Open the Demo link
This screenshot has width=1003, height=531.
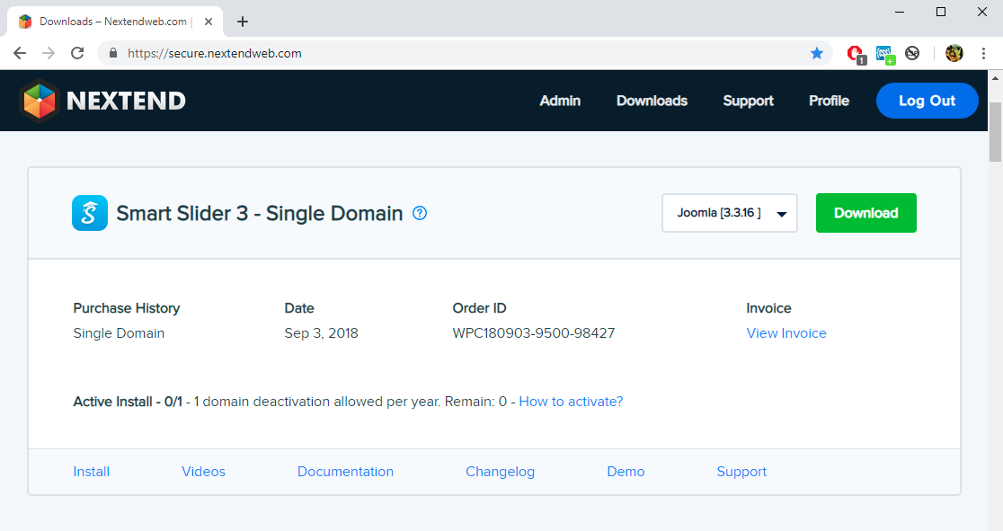click(626, 472)
